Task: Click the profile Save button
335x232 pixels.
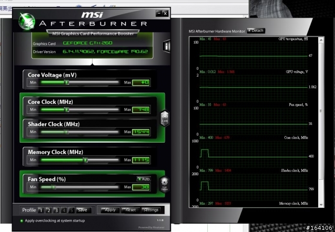Action: click(83, 210)
